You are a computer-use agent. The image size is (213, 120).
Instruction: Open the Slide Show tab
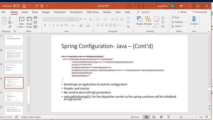[x=93, y=12]
